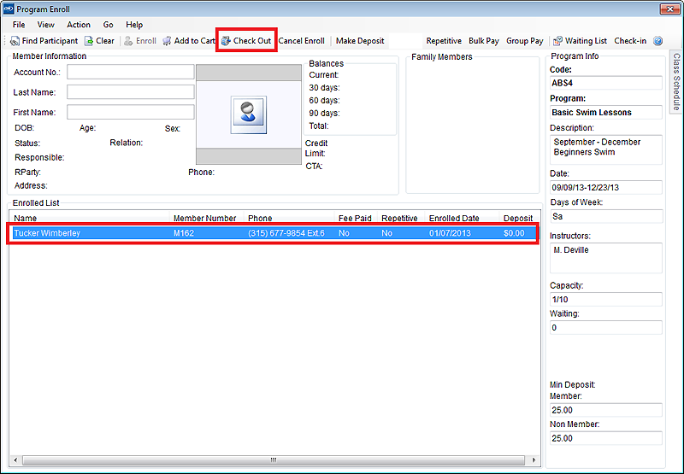Click the Description box September - December
Image resolution: width=684 pixels, height=474 pixels.
pyautogui.click(x=606, y=149)
